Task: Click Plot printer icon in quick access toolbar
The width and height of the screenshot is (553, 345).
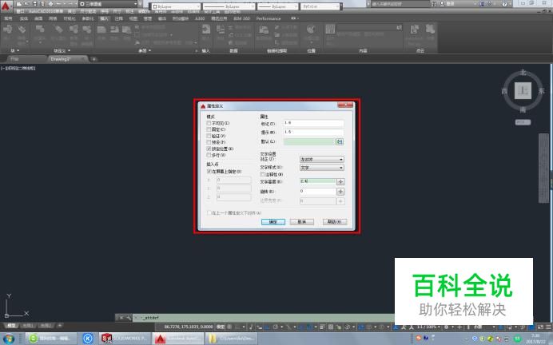Action: pyautogui.click(x=51, y=4)
